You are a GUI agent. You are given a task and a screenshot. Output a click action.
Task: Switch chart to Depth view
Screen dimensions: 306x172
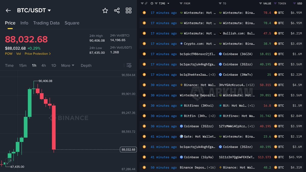86,65
